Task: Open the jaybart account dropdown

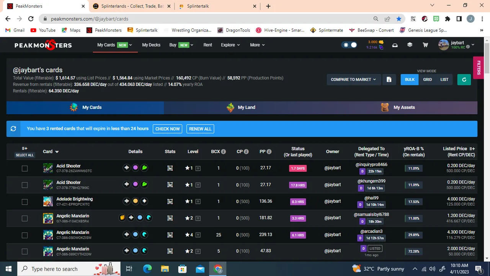Action: (x=456, y=45)
